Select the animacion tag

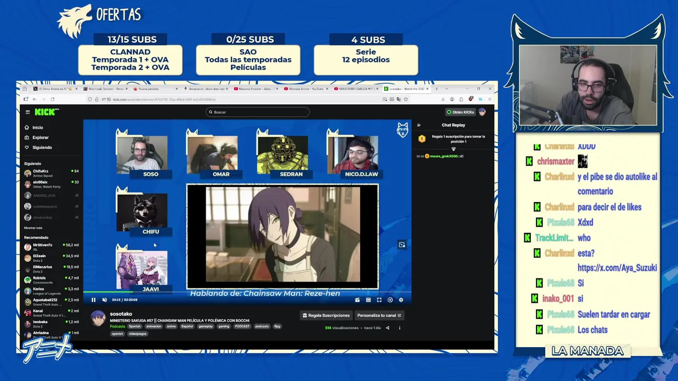point(154,326)
